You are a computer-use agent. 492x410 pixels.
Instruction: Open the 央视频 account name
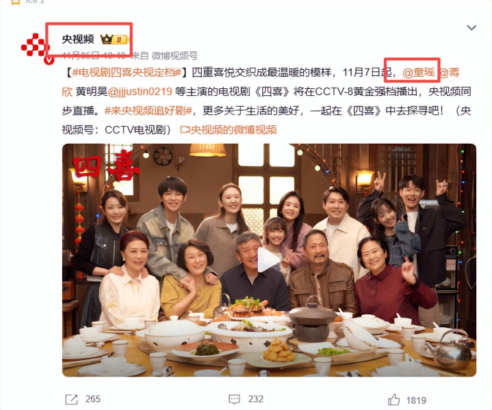pyautogui.click(x=78, y=39)
